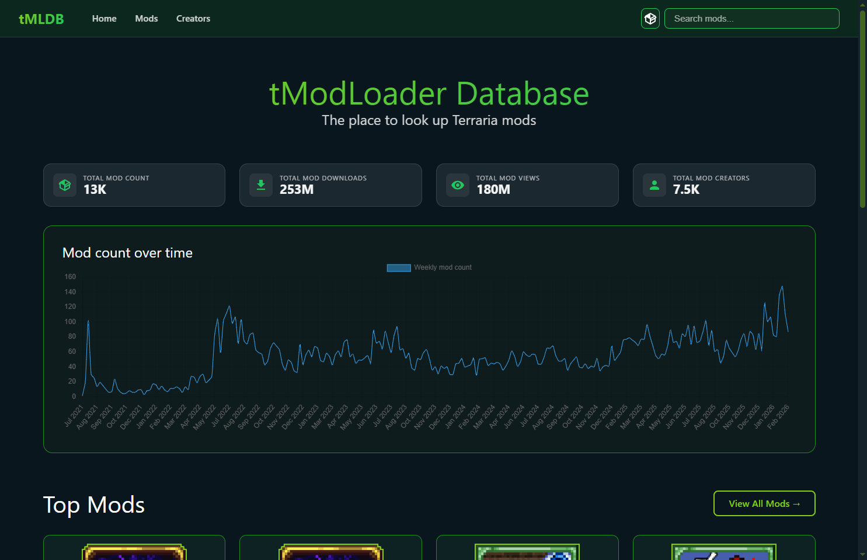Image resolution: width=867 pixels, height=560 pixels.
Task: Open the Creators page
Action: pos(193,19)
